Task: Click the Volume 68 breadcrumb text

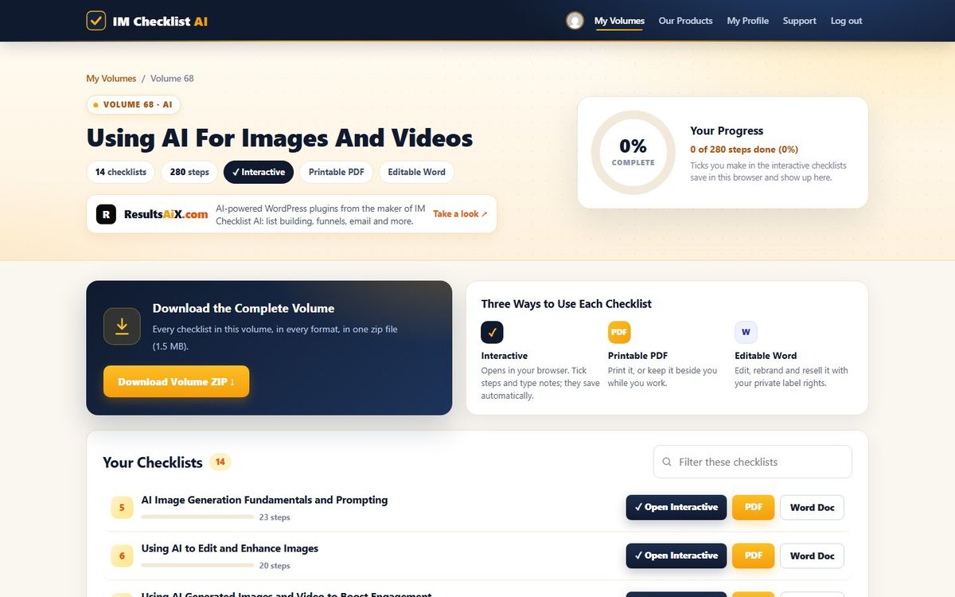Action: [172, 79]
